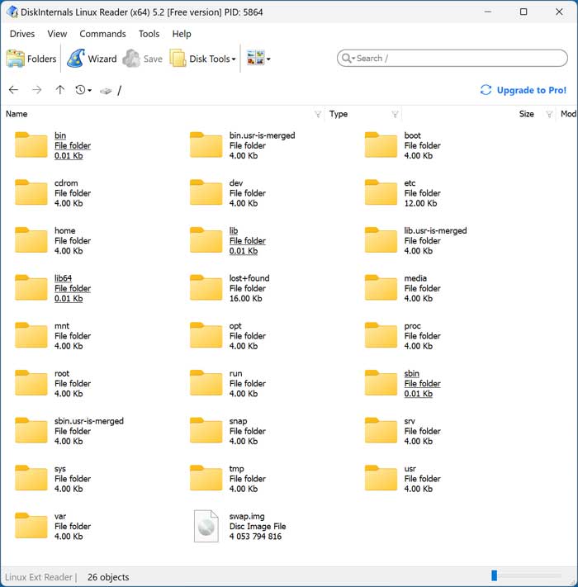Click the 12.00 Kb size of etc
The width and height of the screenshot is (578, 587).
click(420, 203)
